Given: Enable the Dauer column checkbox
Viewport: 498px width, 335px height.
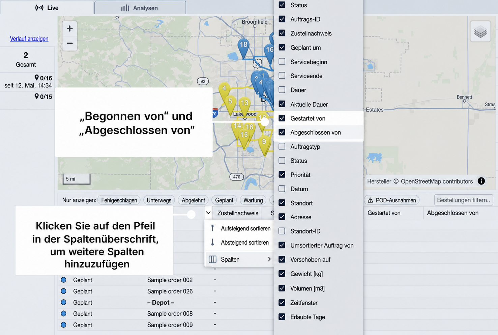Looking at the screenshot, I should 282,90.
